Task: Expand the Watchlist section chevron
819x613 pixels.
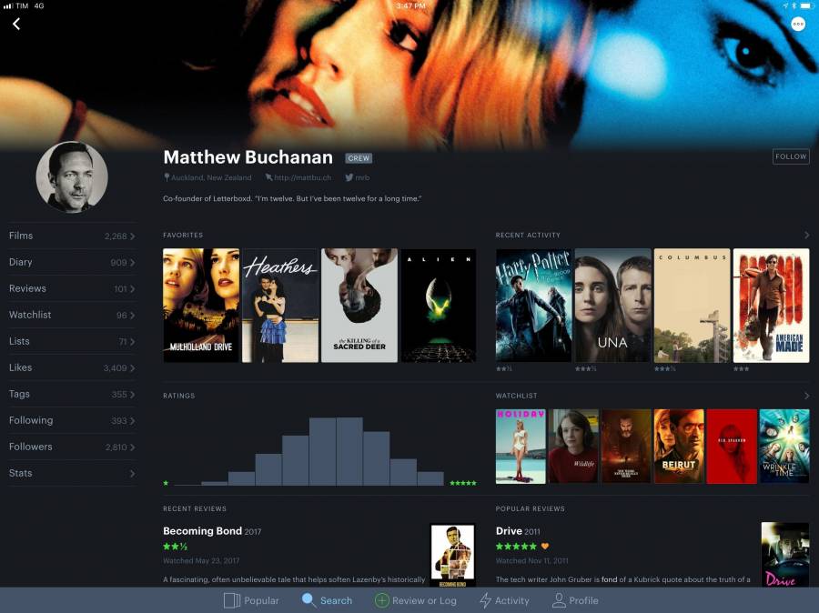Action: click(x=806, y=397)
